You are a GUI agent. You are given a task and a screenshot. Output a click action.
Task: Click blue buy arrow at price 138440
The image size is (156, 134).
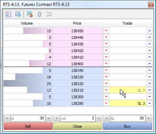coord(149,37)
